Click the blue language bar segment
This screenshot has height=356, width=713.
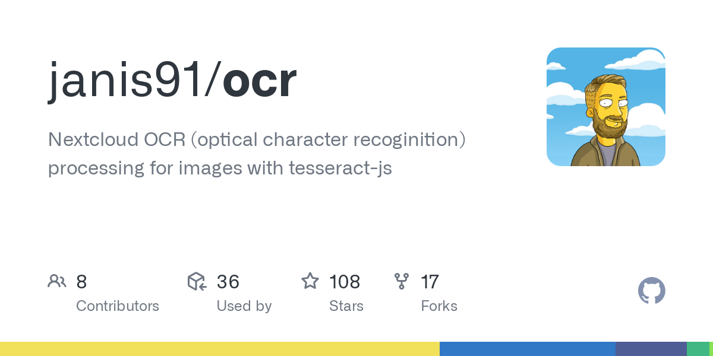click(x=528, y=349)
